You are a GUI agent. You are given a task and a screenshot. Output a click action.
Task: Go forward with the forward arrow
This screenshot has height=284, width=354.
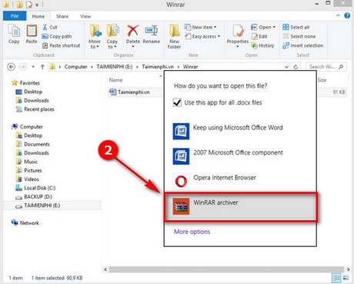pos(23,67)
